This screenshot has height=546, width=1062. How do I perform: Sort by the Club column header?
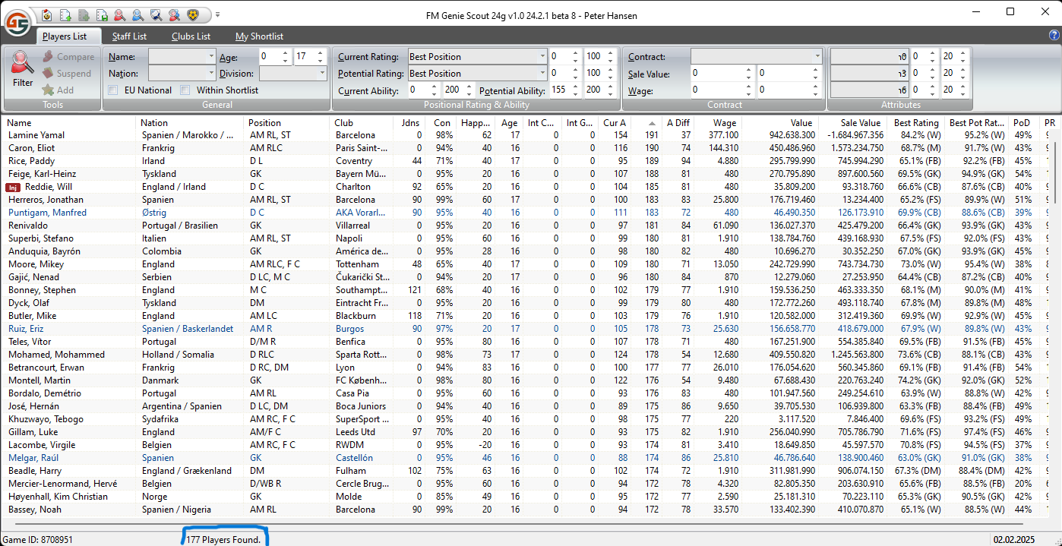(362, 122)
